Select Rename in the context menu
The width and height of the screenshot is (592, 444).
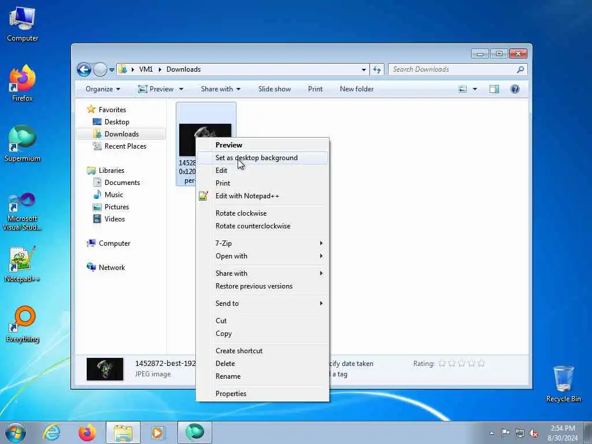263,376
